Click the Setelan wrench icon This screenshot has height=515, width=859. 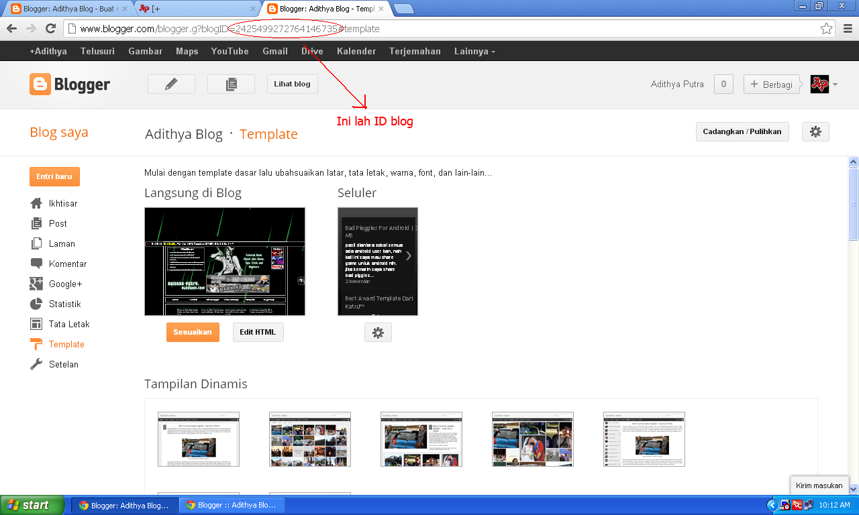point(36,364)
